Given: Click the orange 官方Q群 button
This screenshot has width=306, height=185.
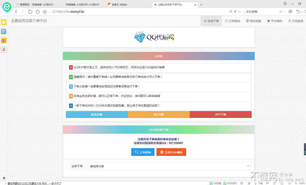Looking at the screenshot, I should 159,114.
